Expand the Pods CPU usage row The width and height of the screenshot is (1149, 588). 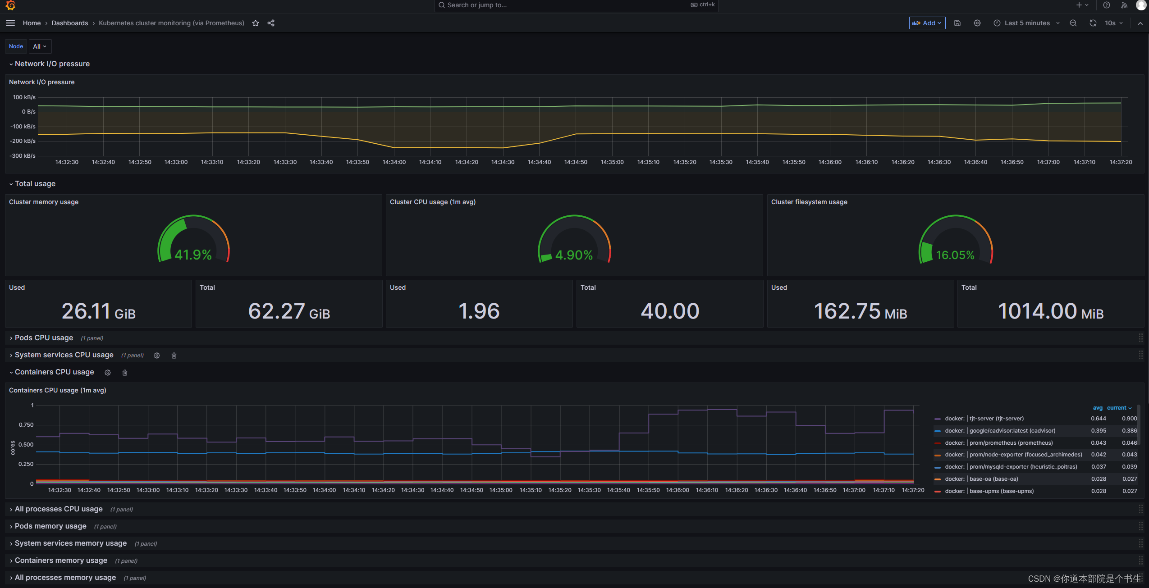point(44,338)
